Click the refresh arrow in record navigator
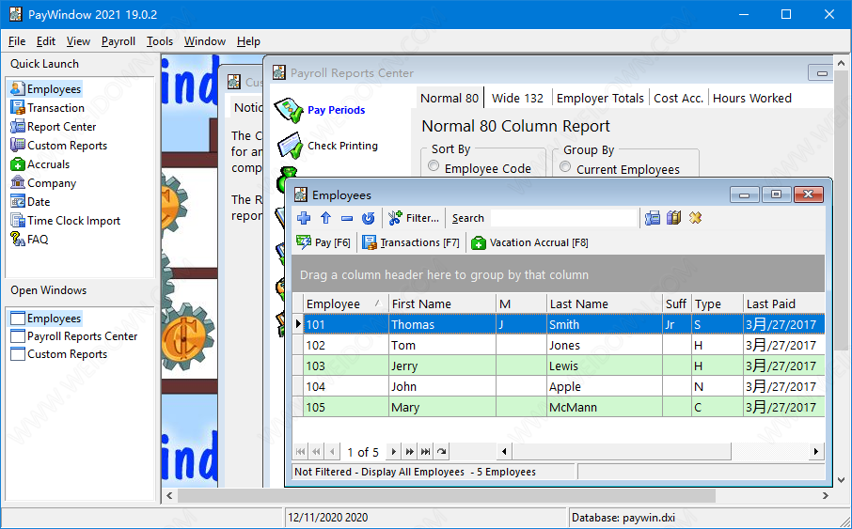The image size is (852, 529). [x=442, y=451]
